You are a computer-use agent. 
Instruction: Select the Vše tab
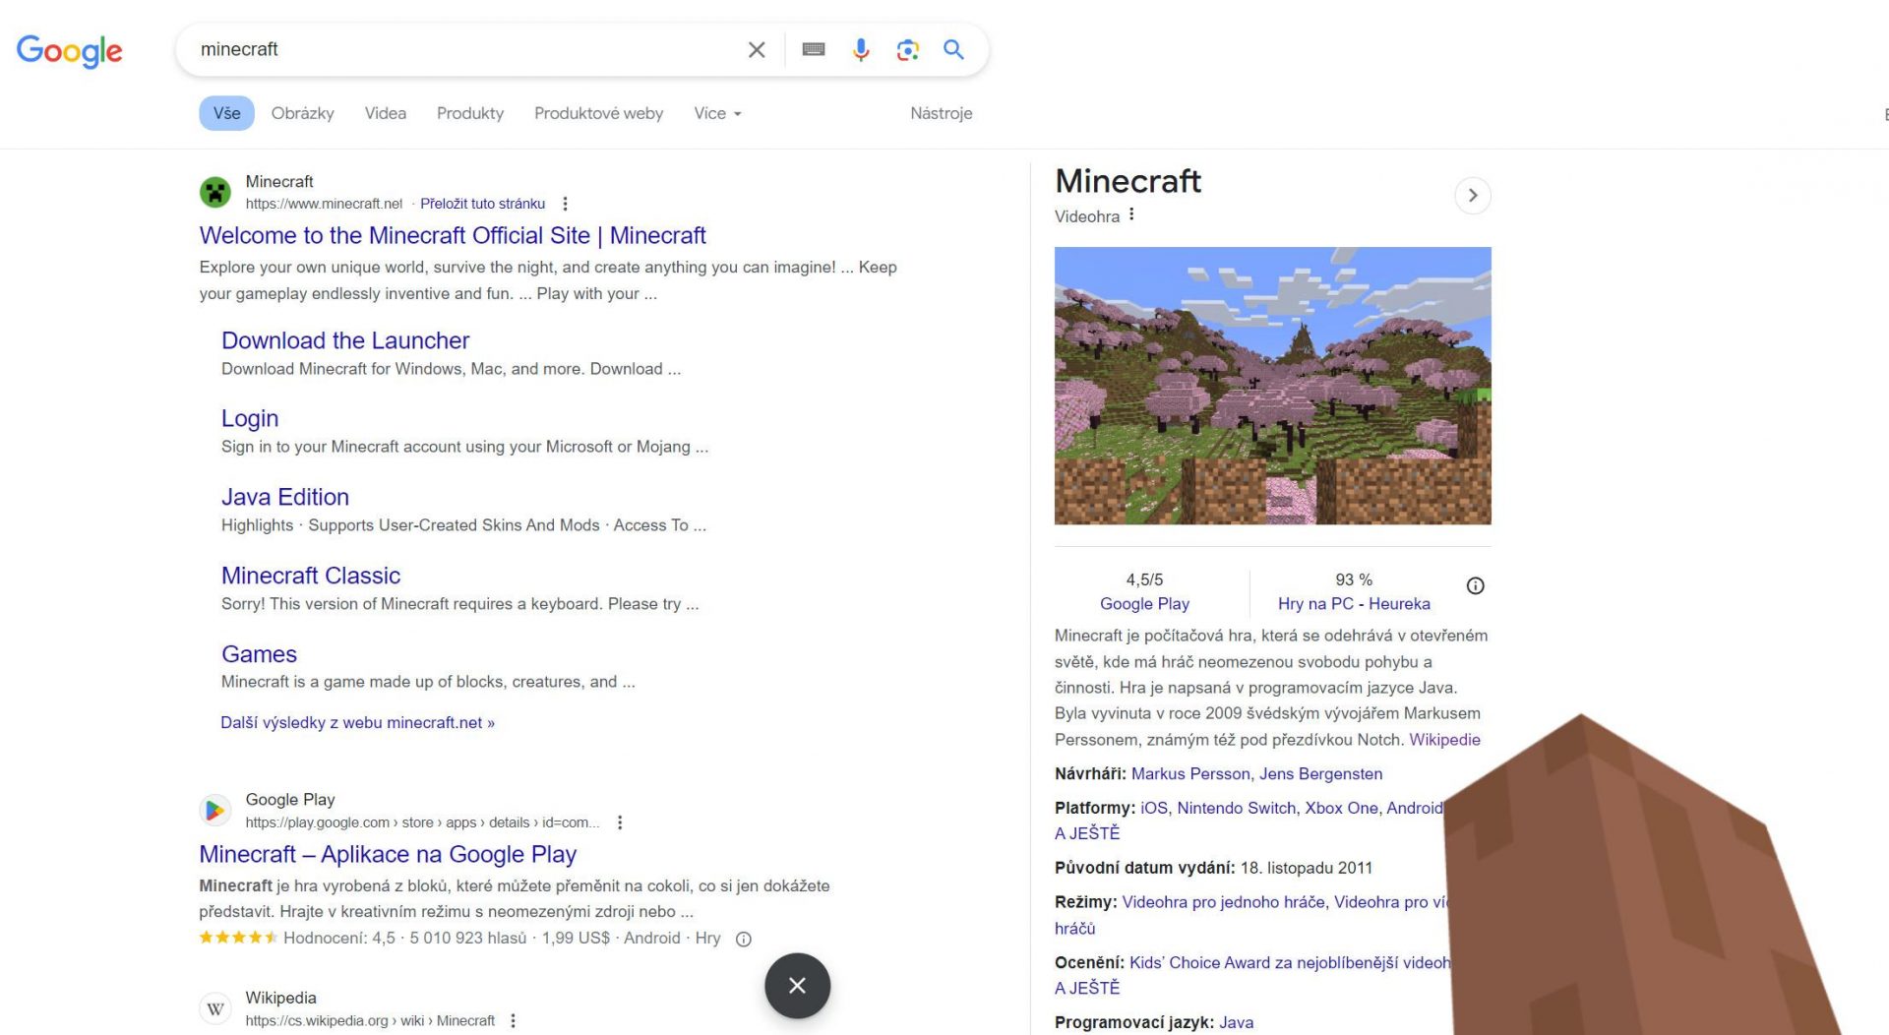point(227,113)
